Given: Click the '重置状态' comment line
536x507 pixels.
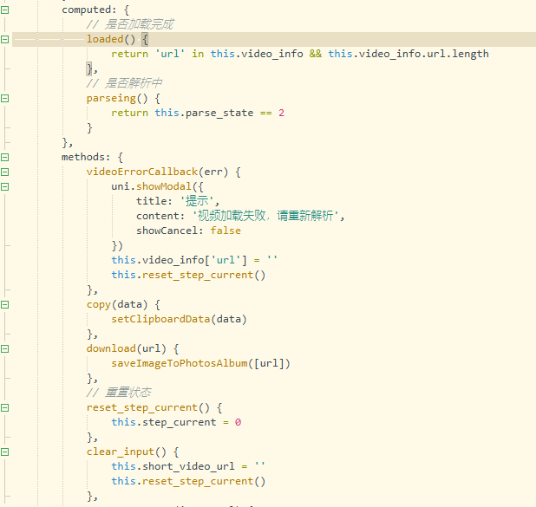Looking at the screenshot, I should point(127,393).
